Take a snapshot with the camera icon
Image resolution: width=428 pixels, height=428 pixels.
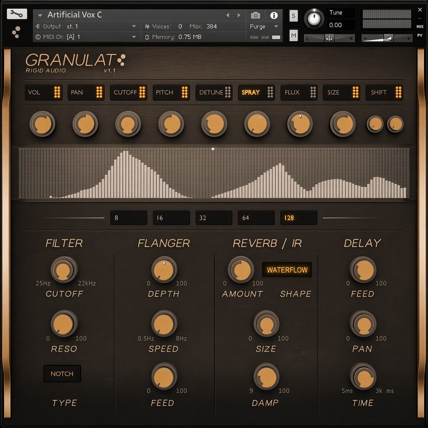(255, 15)
